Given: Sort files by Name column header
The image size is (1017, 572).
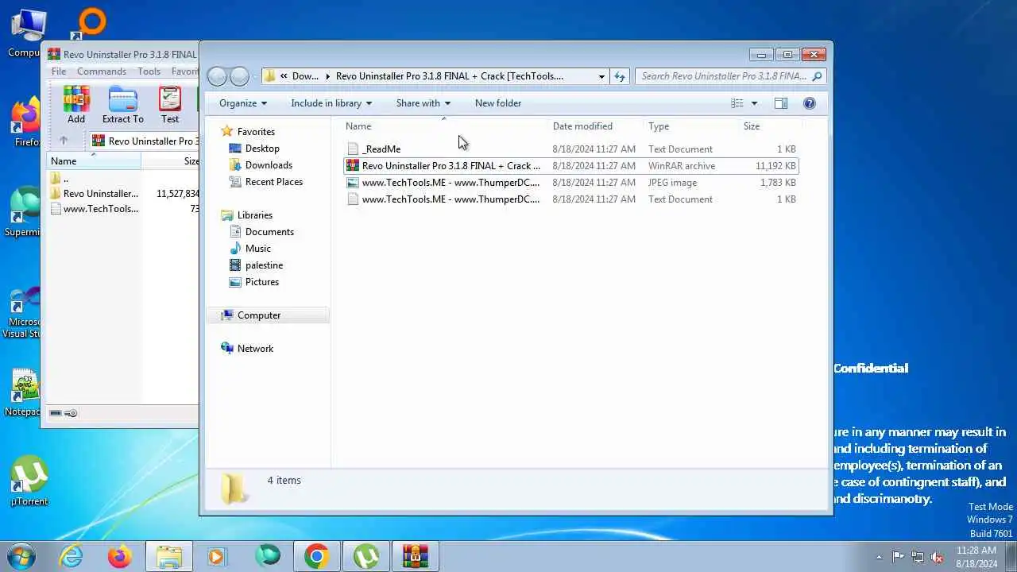Looking at the screenshot, I should tap(445, 126).
